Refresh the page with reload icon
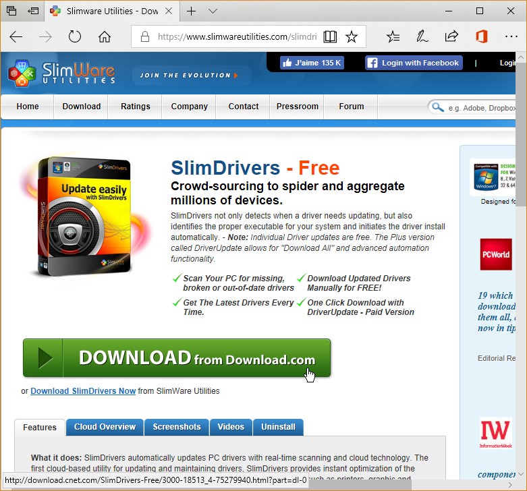Screen dimensions: 527x491 point(75,37)
